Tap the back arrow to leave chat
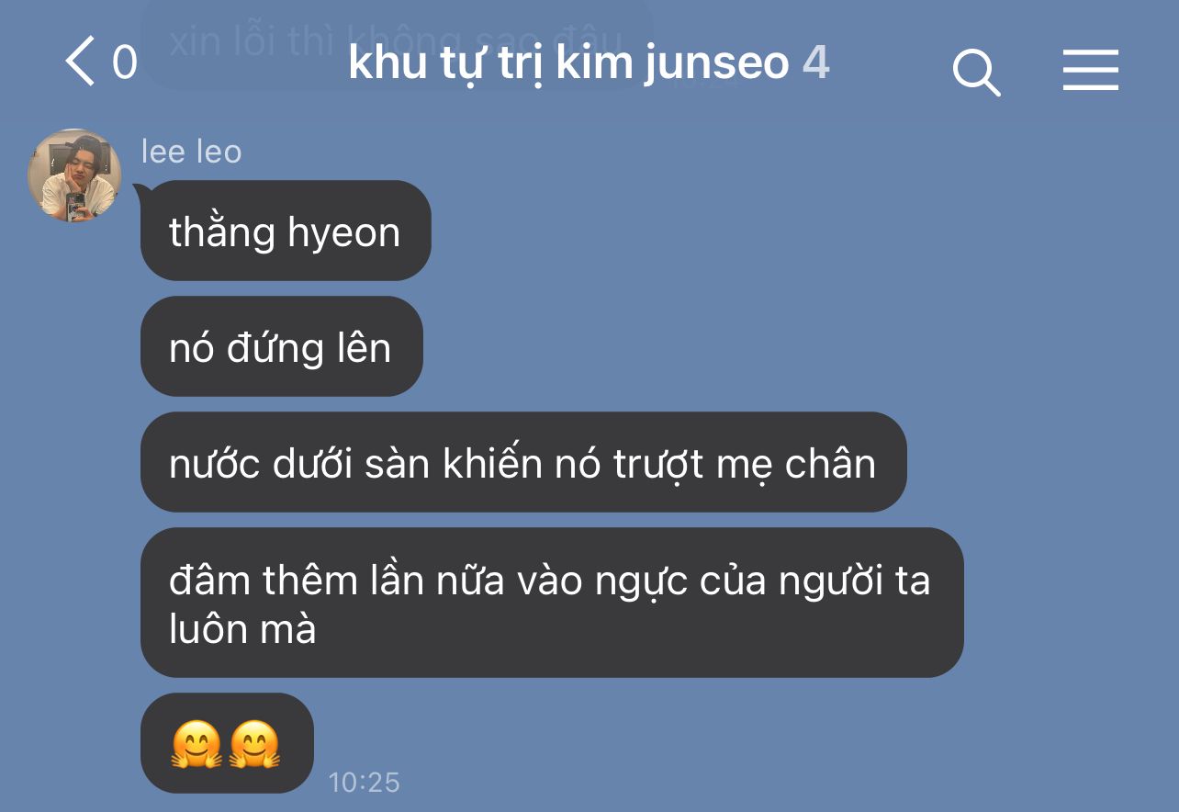This screenshot has width=1179, height=812. click(x=80, y=62)
